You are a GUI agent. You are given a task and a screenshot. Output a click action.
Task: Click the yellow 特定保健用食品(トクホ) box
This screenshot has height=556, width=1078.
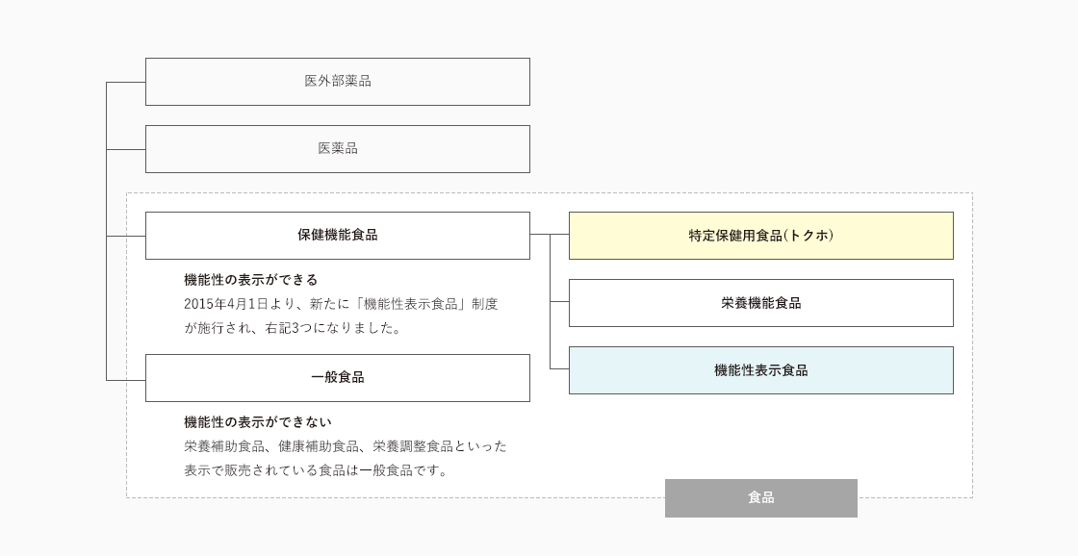coord(760,236)
